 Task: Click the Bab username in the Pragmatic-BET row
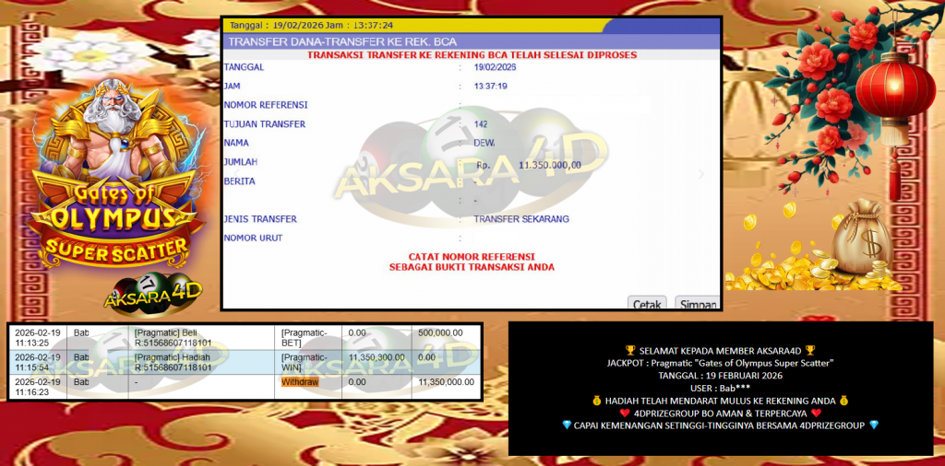pyautogui.click(x=81, y=332)
